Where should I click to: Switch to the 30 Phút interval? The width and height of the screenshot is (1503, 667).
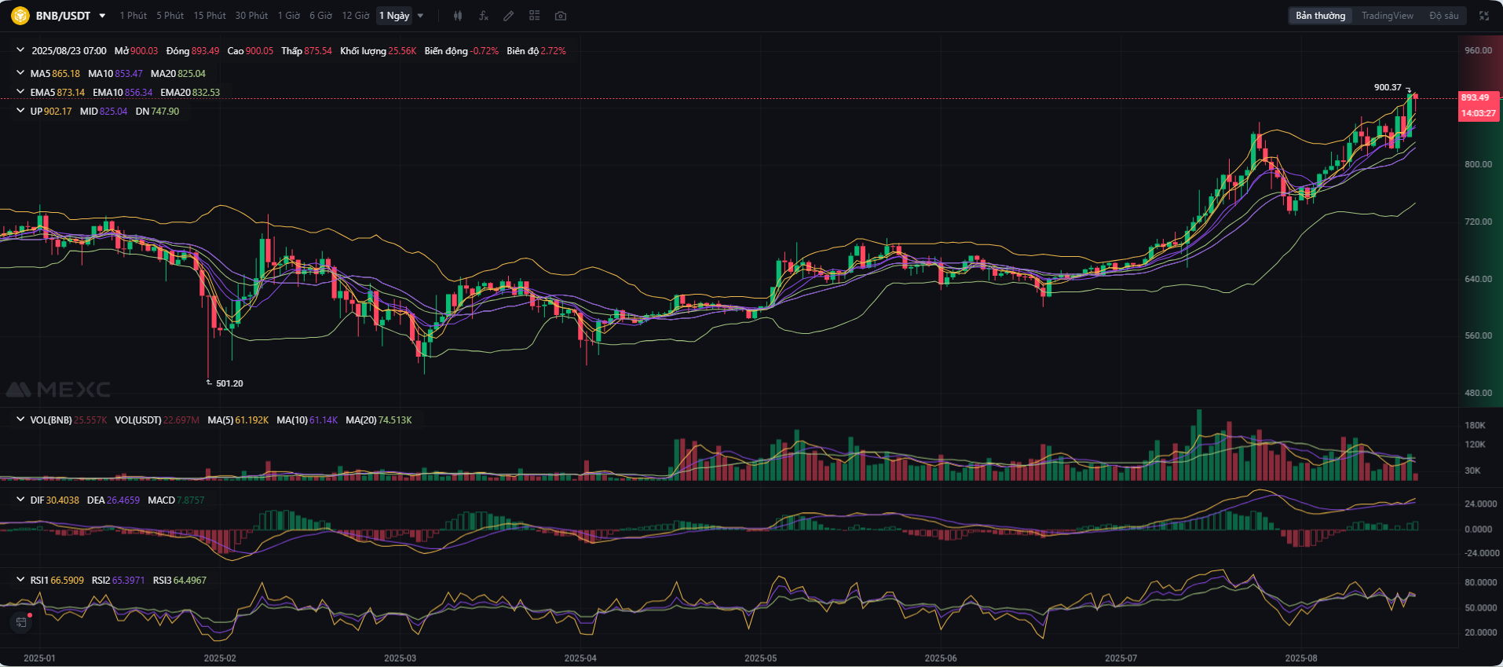[x=251, y=16]
